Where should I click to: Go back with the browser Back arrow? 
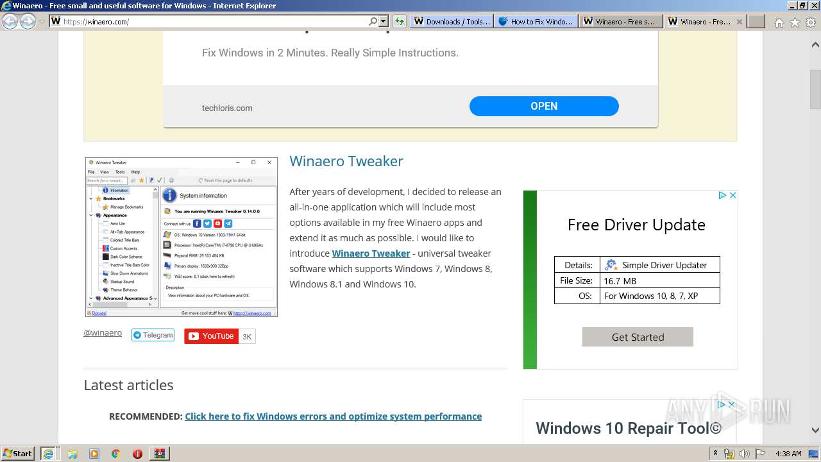point(10,21)
